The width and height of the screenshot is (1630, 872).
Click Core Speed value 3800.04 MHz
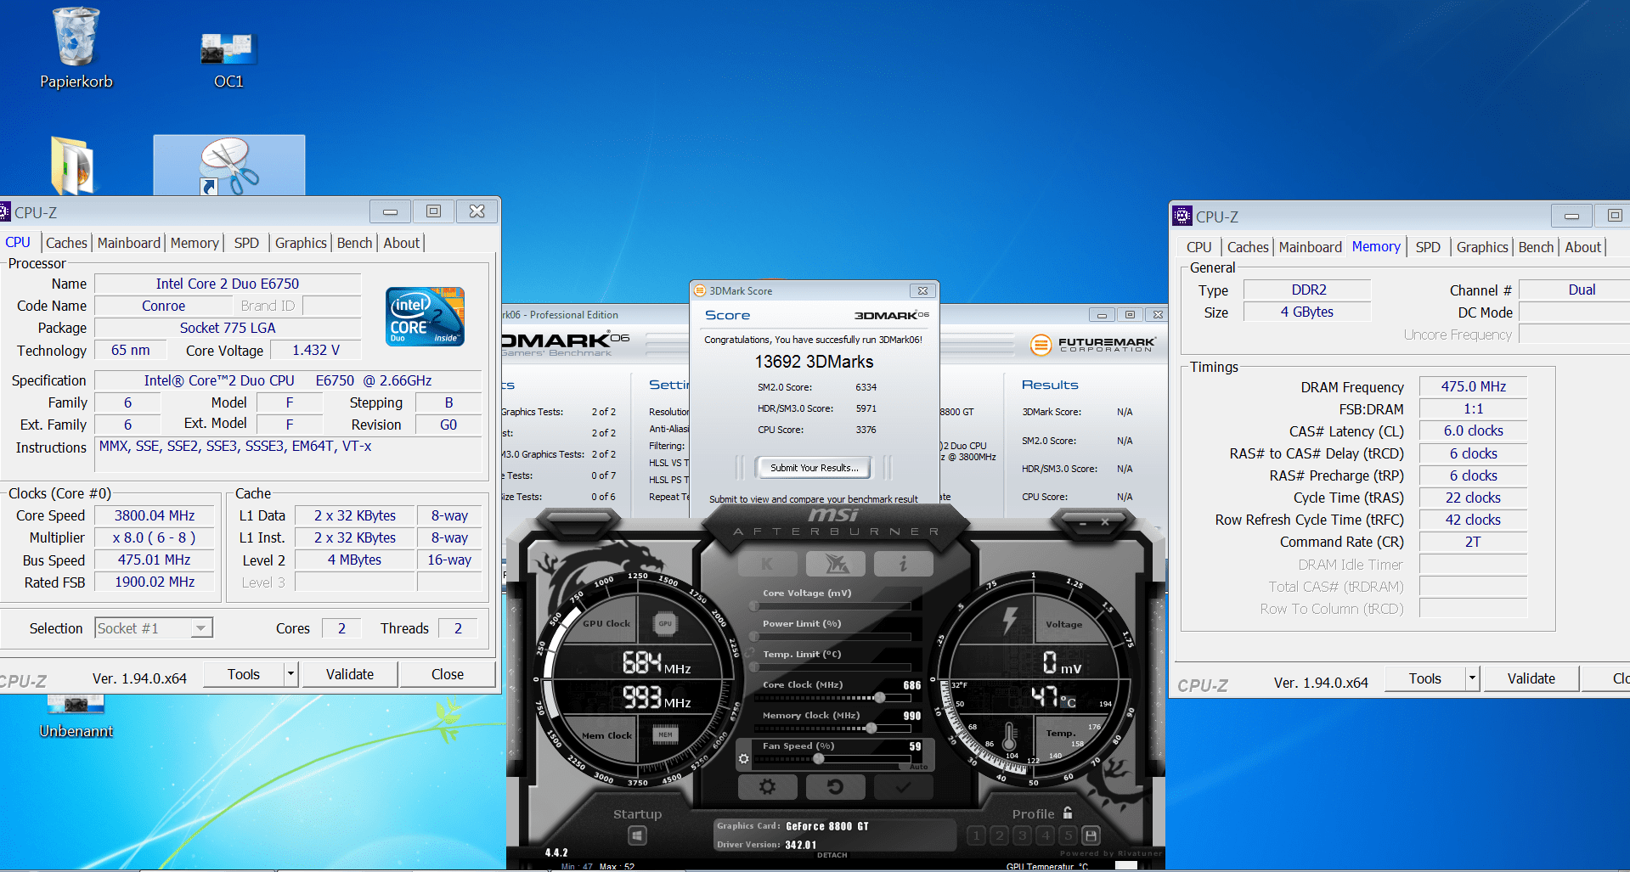coord(155,515)
